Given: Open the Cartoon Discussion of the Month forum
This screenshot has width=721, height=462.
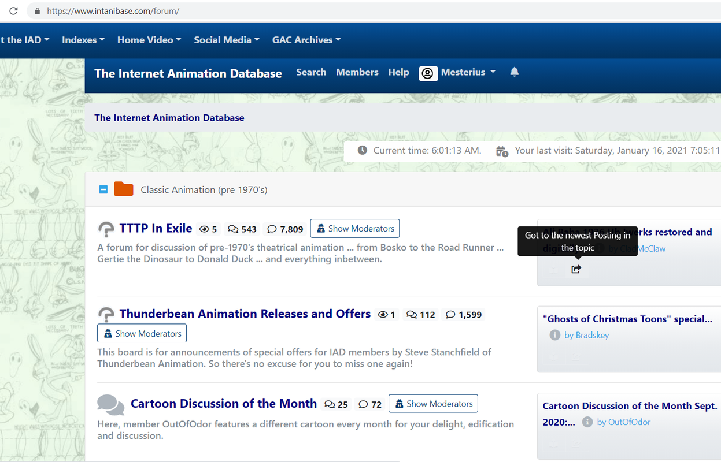Looking at the screenshot, I should (x=224, y=404).
